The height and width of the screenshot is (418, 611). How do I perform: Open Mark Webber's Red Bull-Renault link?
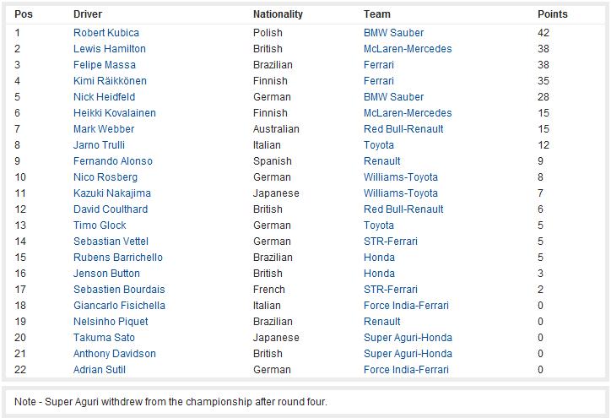(403, 128)
